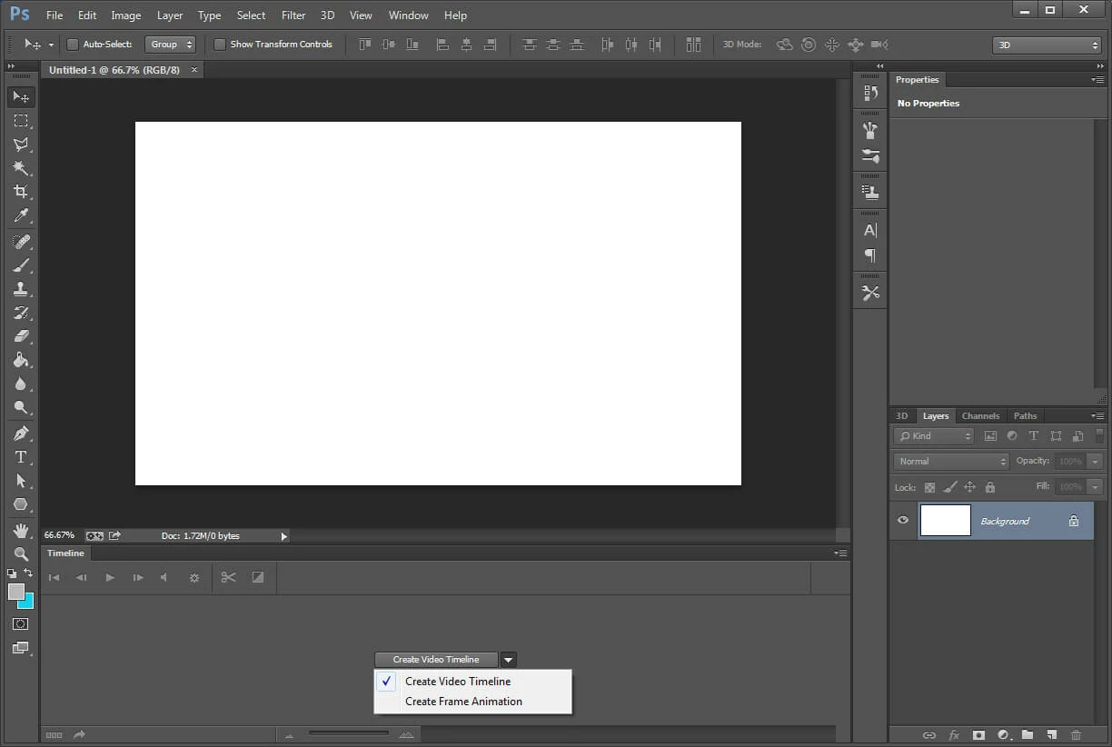Delete layer with trash icon
The height and width of the screenshot is (747, 1112).
point(1076,735)
